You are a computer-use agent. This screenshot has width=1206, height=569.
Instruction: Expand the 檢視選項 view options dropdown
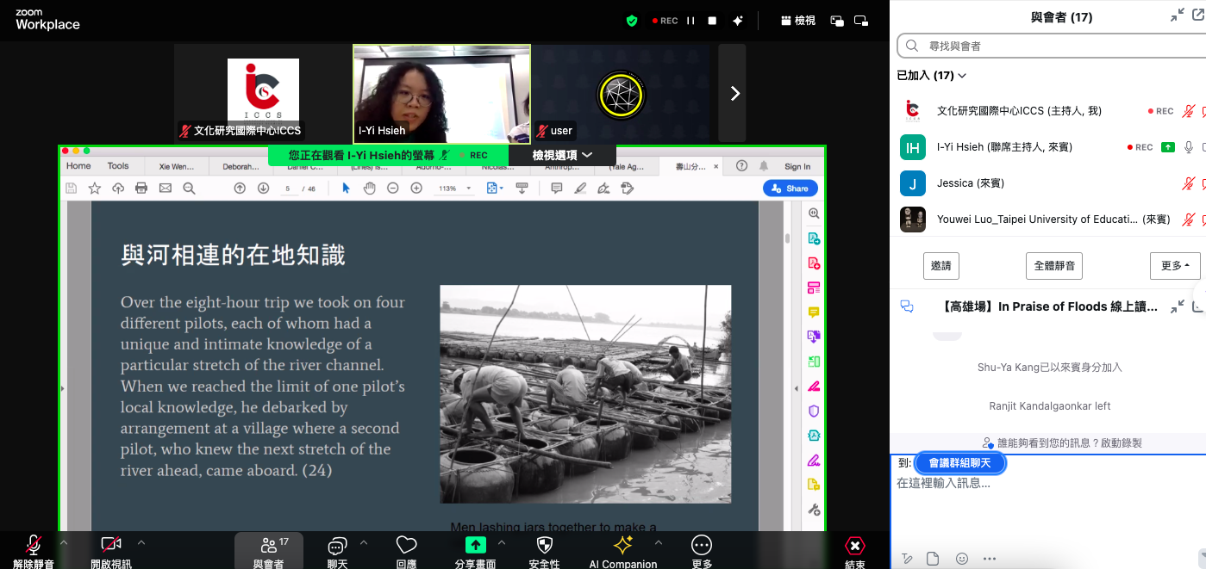[x=562, y=155]
